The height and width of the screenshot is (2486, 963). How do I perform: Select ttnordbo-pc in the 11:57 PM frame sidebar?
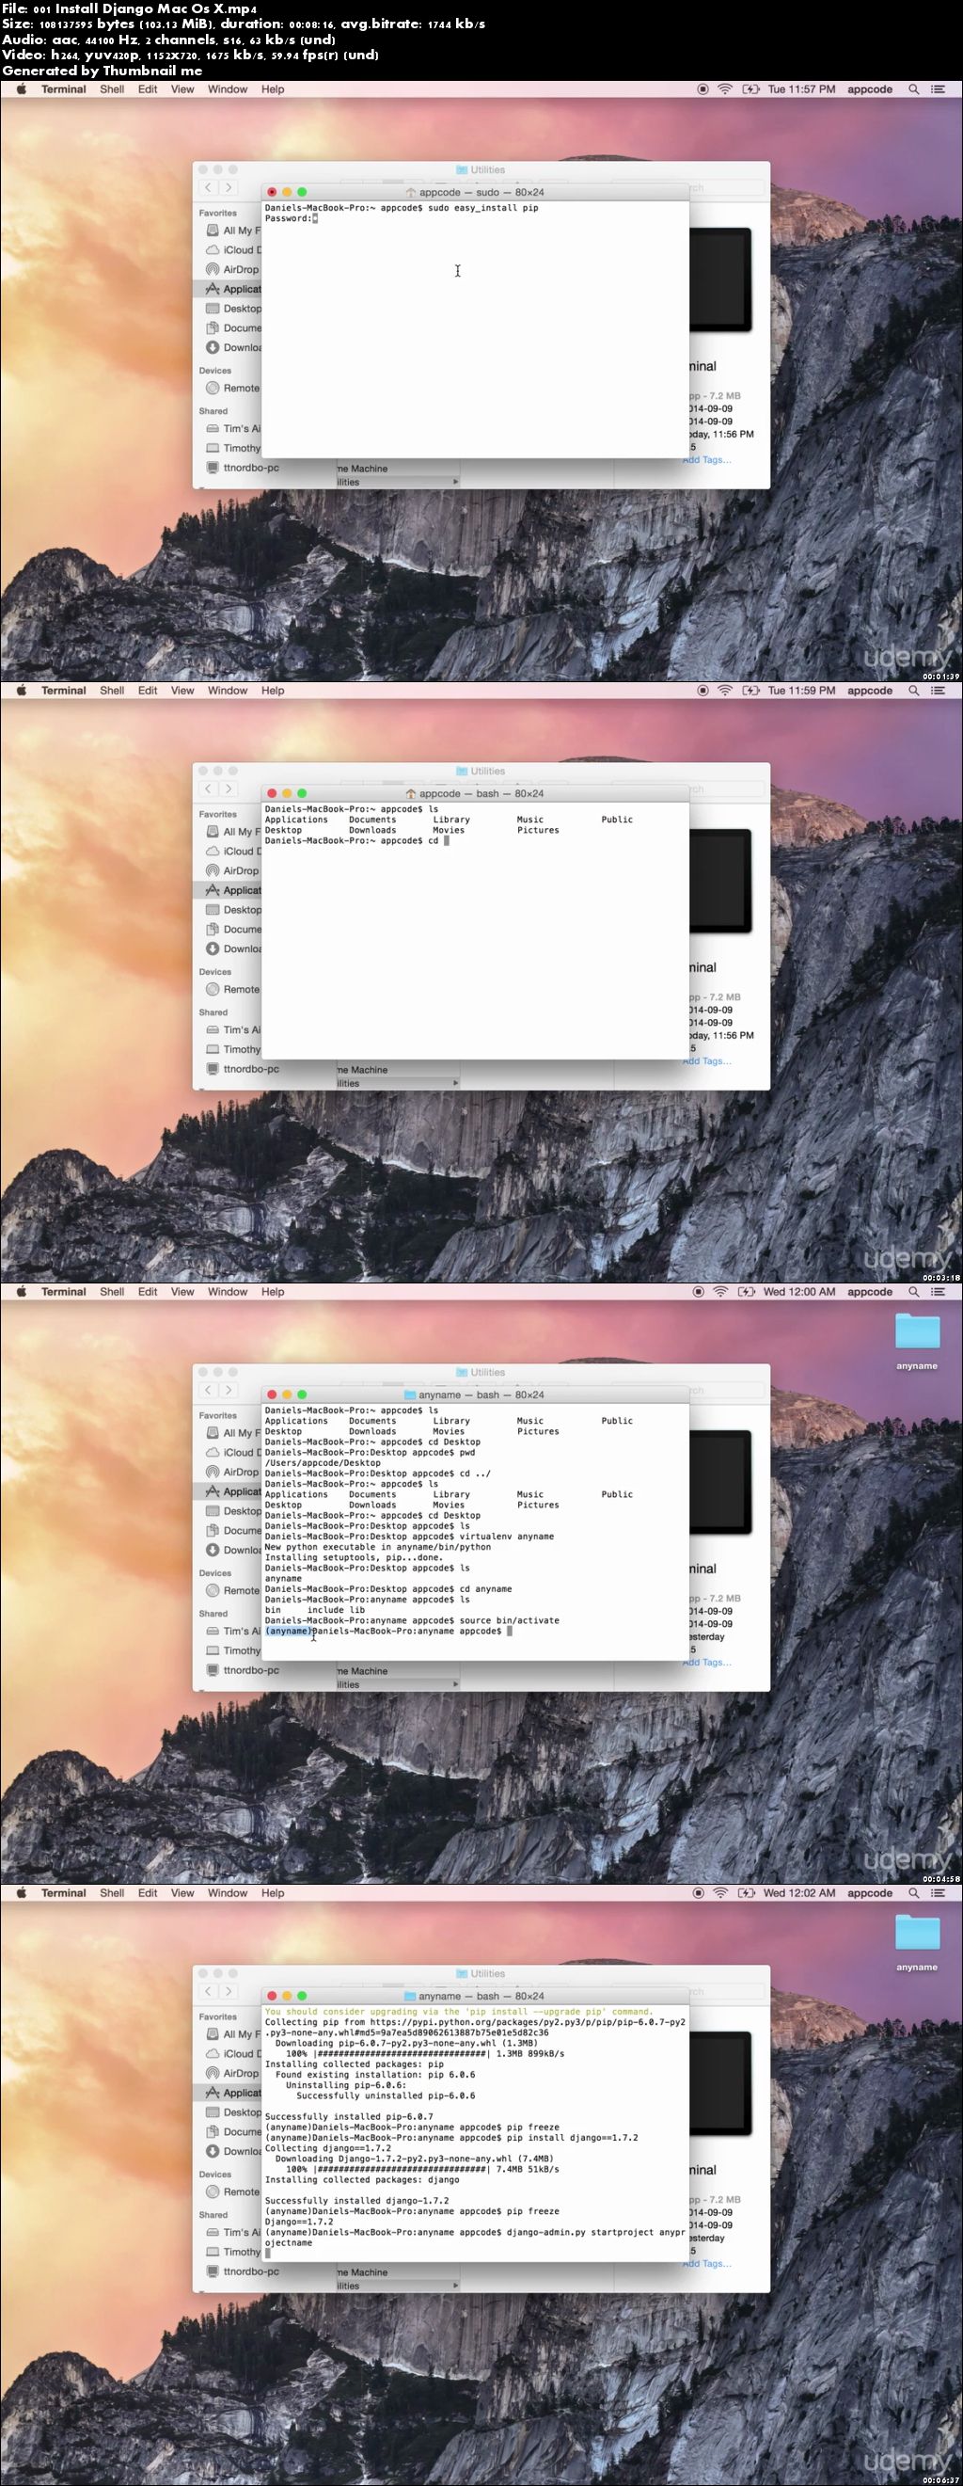[243, 467]
